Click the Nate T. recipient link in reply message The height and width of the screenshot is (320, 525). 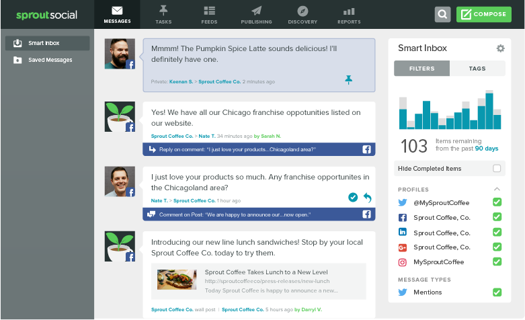click(207, 136)
